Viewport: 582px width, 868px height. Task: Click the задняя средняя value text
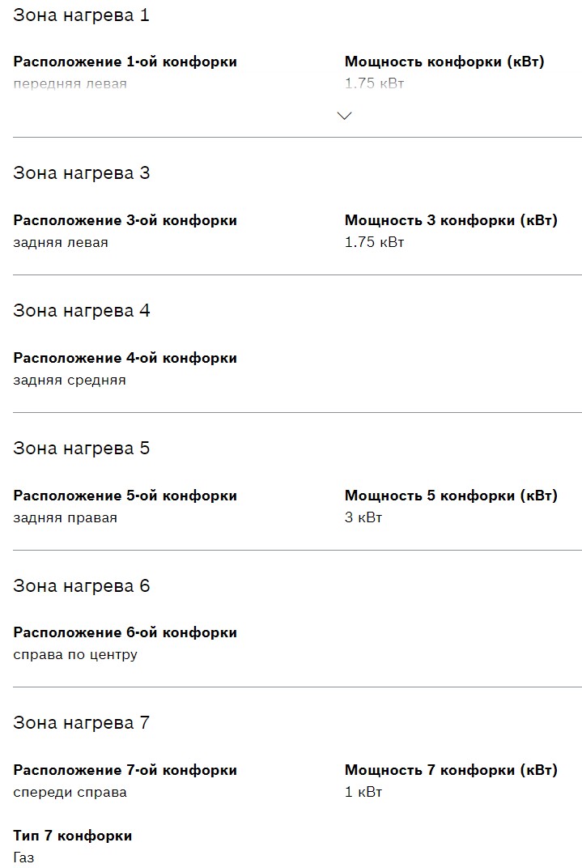[70, 380]
